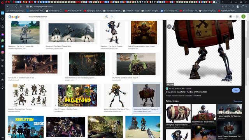Open the Sea of Thieves Wiki Fandom source

pyautogui.click(x=179, y=89)
